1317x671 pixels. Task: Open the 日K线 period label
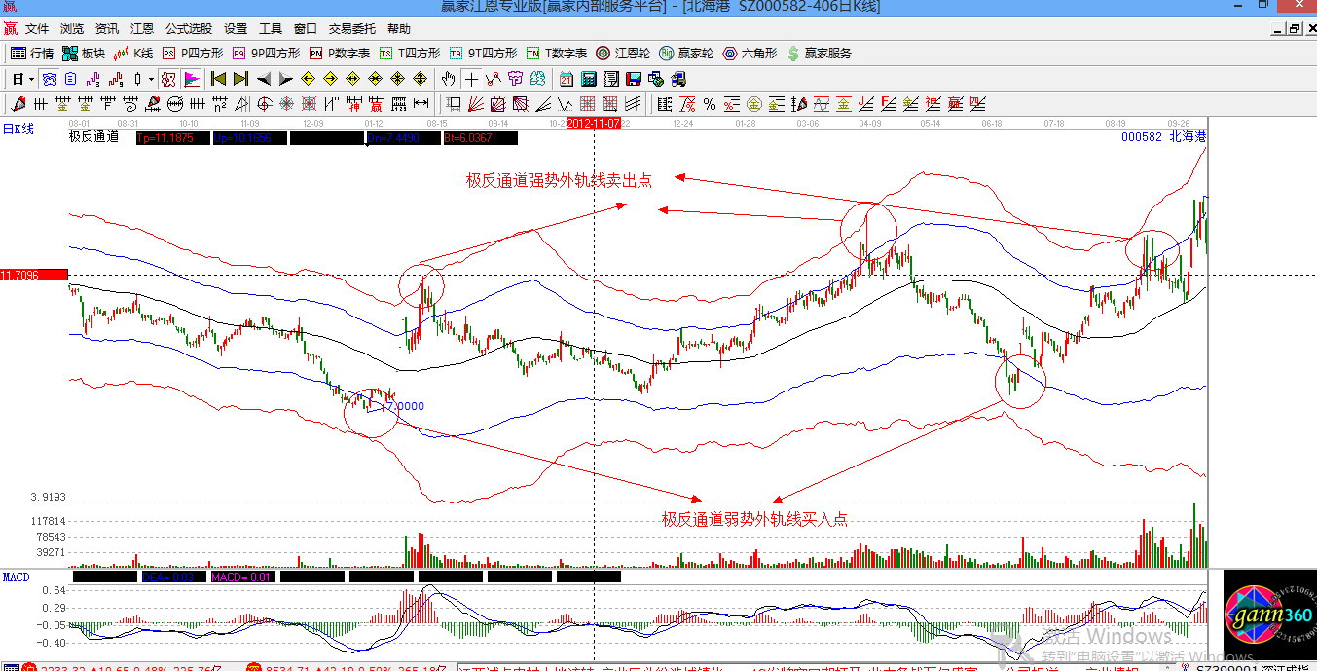coord(18,130)
